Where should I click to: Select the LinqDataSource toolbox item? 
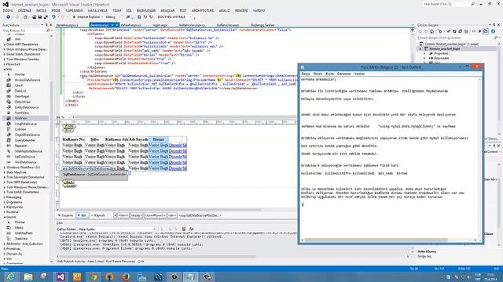[x=26, y=124]
